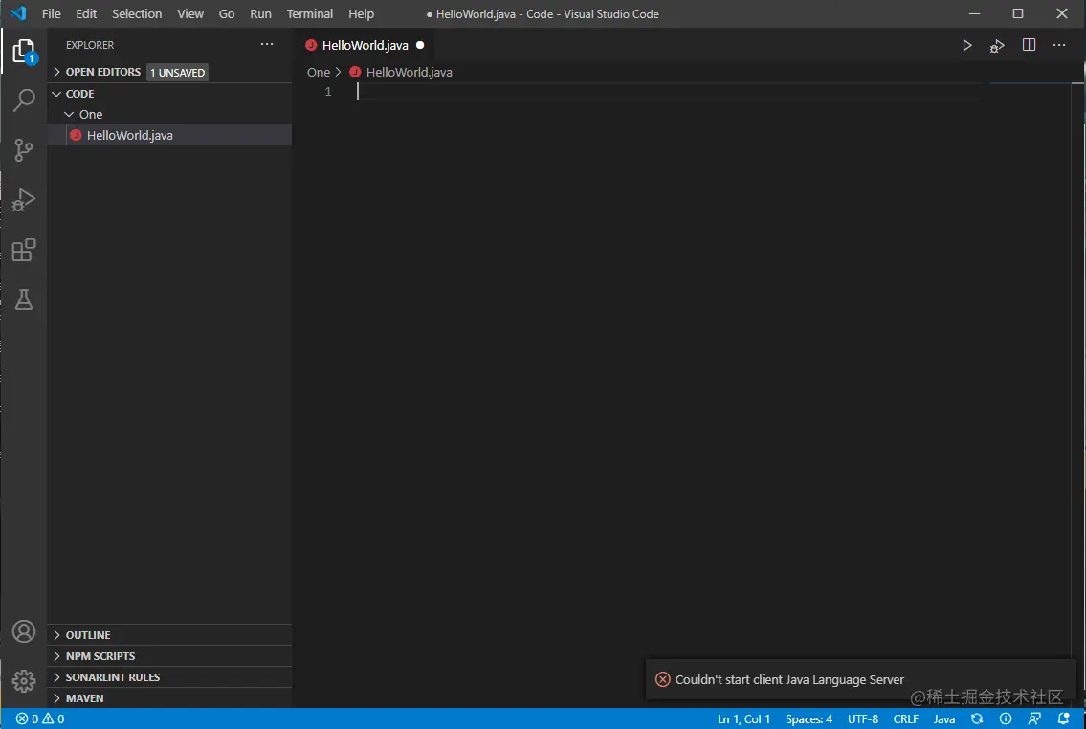The image size is (1086, 729).
Task: Click the errors and warnings count in status bar
Action: tap(40, 718)
